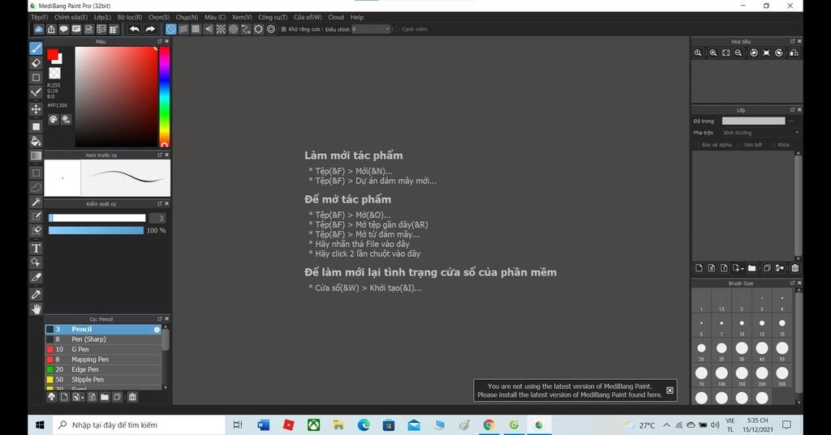
Task: Open snap settings gear icon
Action: [x=271, y=29]
